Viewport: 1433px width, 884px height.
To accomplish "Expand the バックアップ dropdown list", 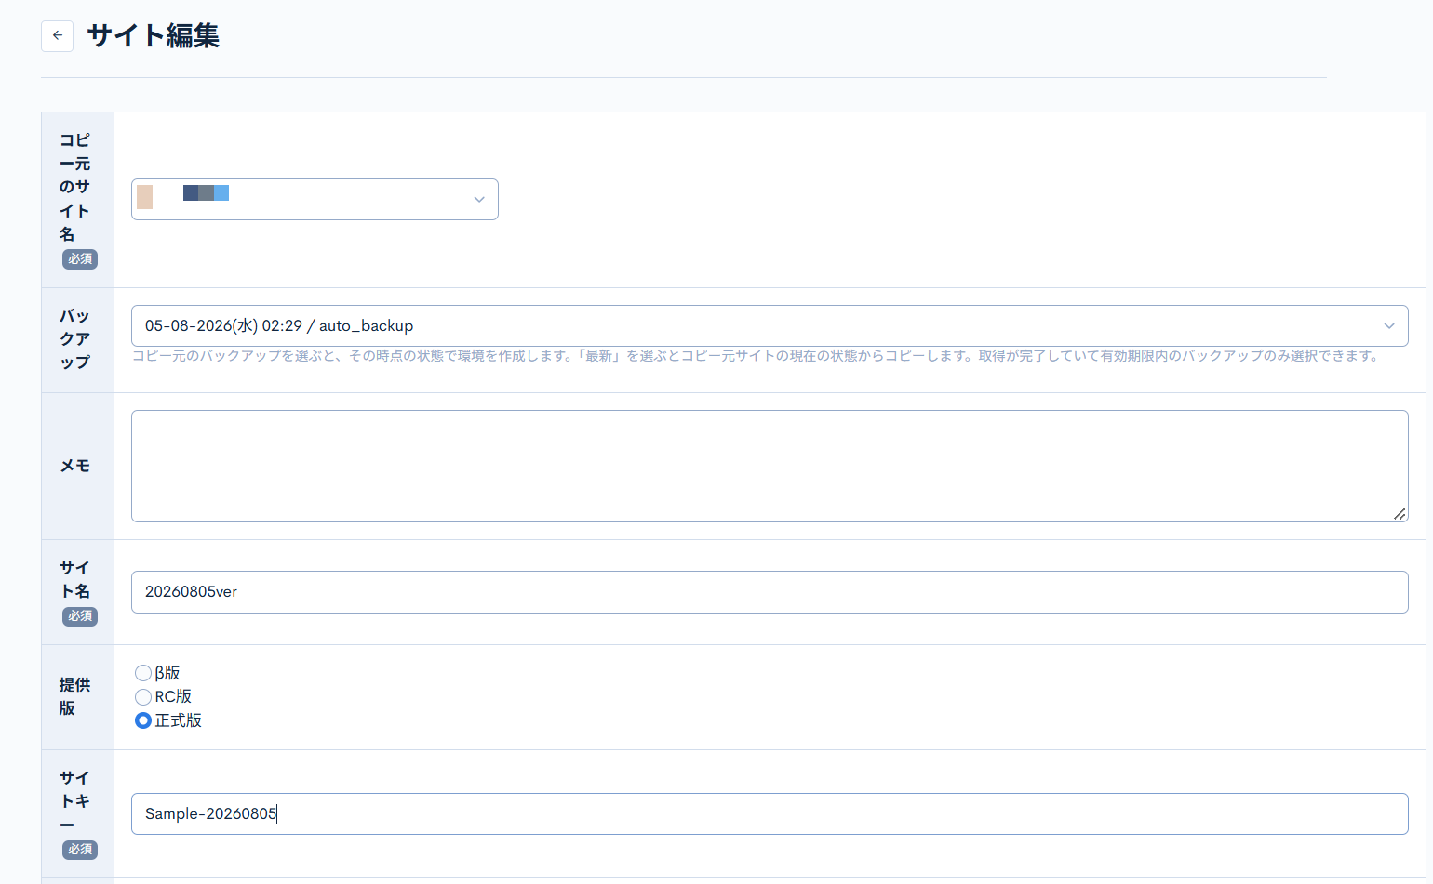I will [x=770, y=325].
